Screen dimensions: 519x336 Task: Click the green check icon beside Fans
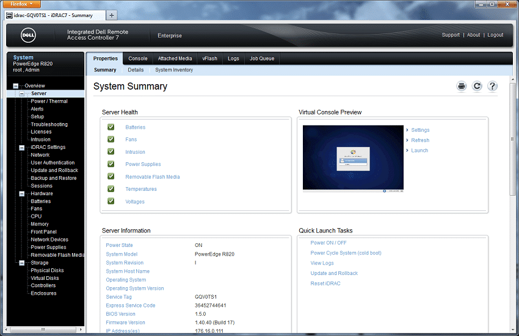(x=111, y=139)
